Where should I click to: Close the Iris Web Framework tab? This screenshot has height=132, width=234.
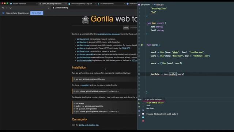[37, 4]
